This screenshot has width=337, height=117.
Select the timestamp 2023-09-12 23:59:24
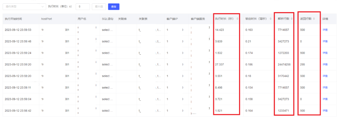[x=18, y=53]
